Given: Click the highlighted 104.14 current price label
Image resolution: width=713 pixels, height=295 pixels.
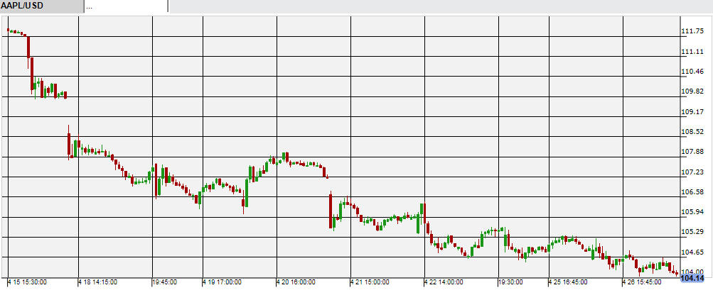Looking at the screenshot, I should 692,278.
